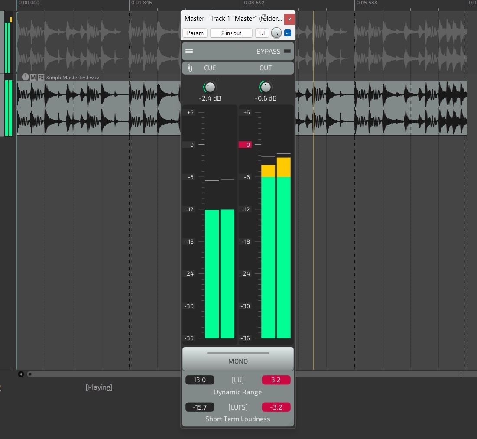
Task: Click the item FX button on SimpleMasterTest.wav
Action: [41, 78]
